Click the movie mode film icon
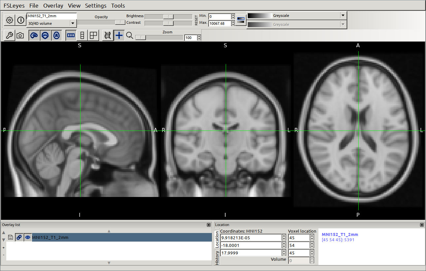426x271 pixels. 107,36
